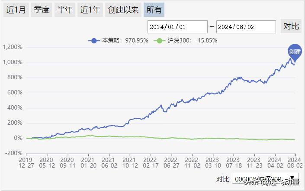Click x-axis date 2024 08-02
Image resolution: width=305 pixels, height=191 pixels.
[295, 163]
